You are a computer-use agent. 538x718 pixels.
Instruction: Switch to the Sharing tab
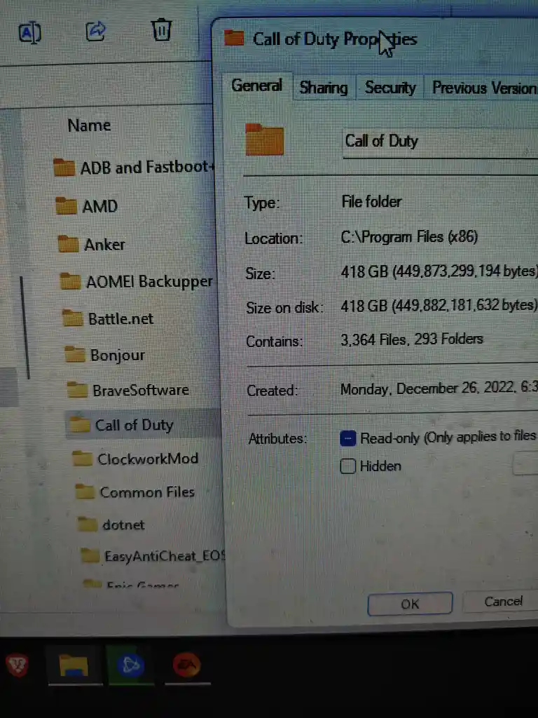point(324,88)
